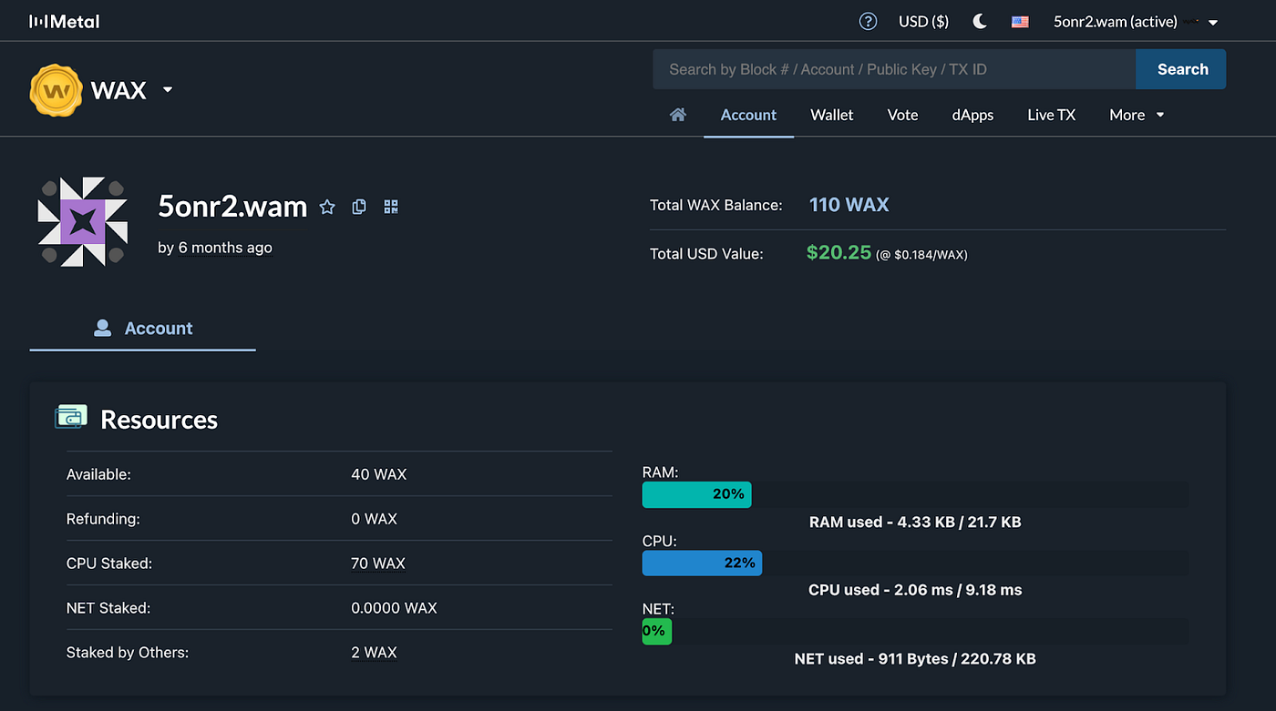
Task: Open the Account nav tab
Action: coord(748,115)
